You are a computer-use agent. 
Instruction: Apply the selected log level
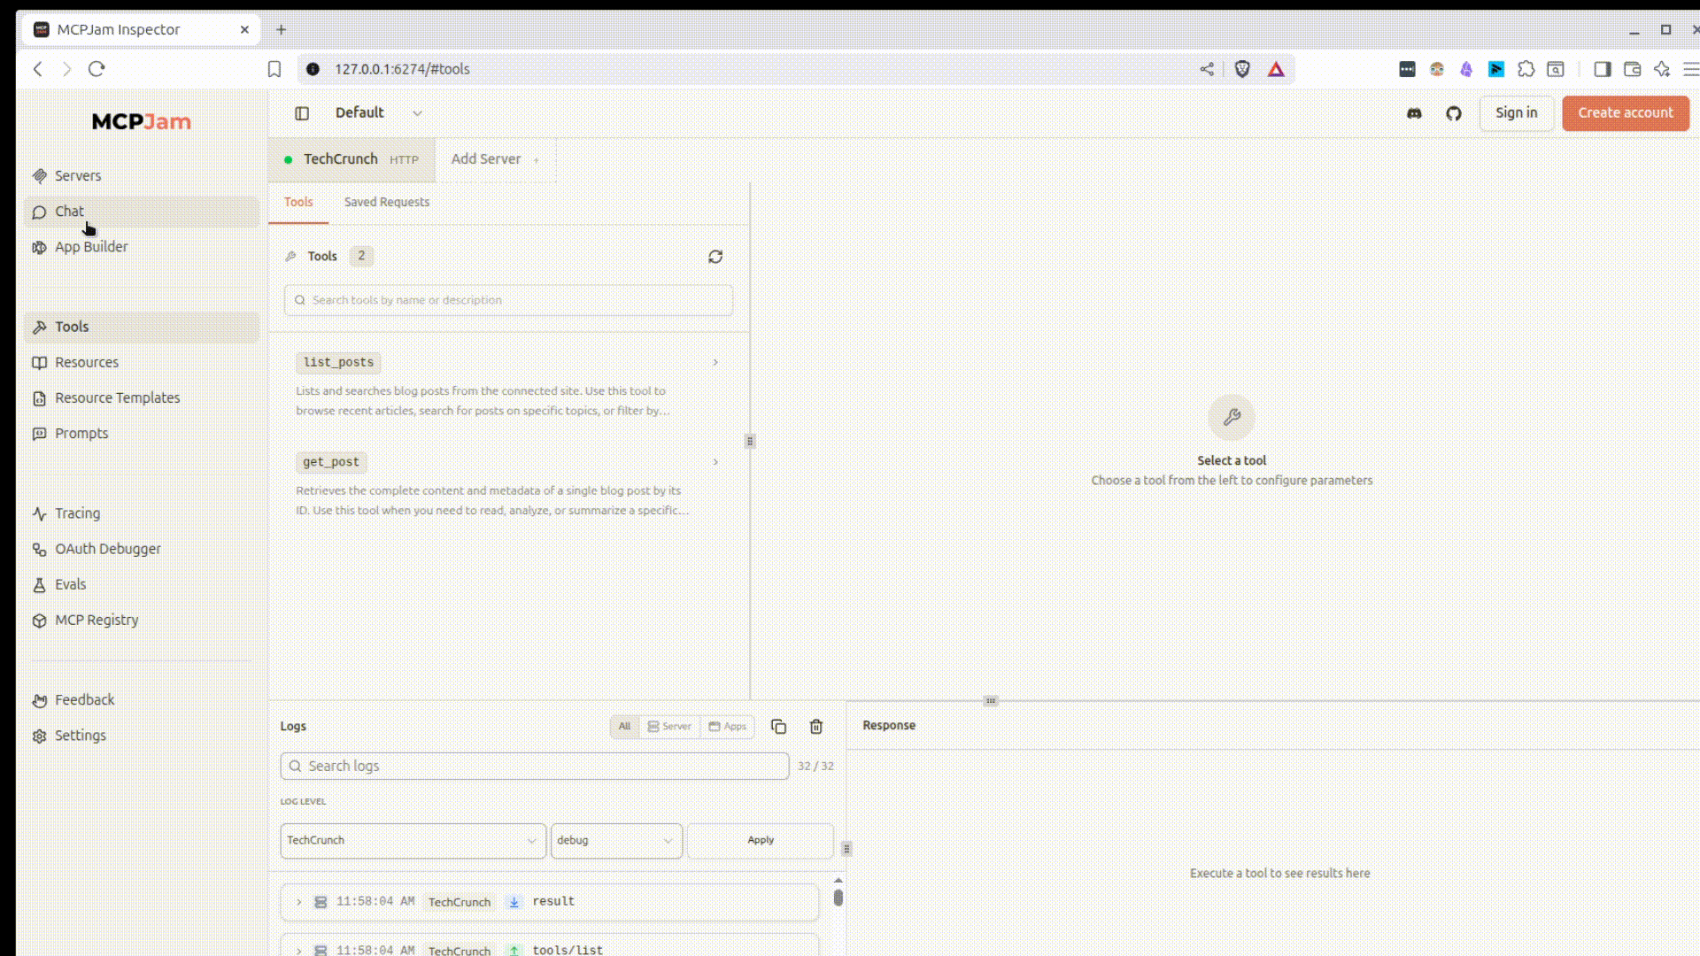coord(760,840)
